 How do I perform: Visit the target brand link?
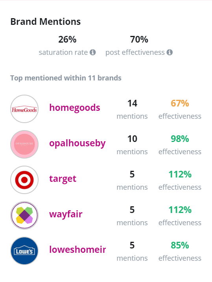coord(63,179)
